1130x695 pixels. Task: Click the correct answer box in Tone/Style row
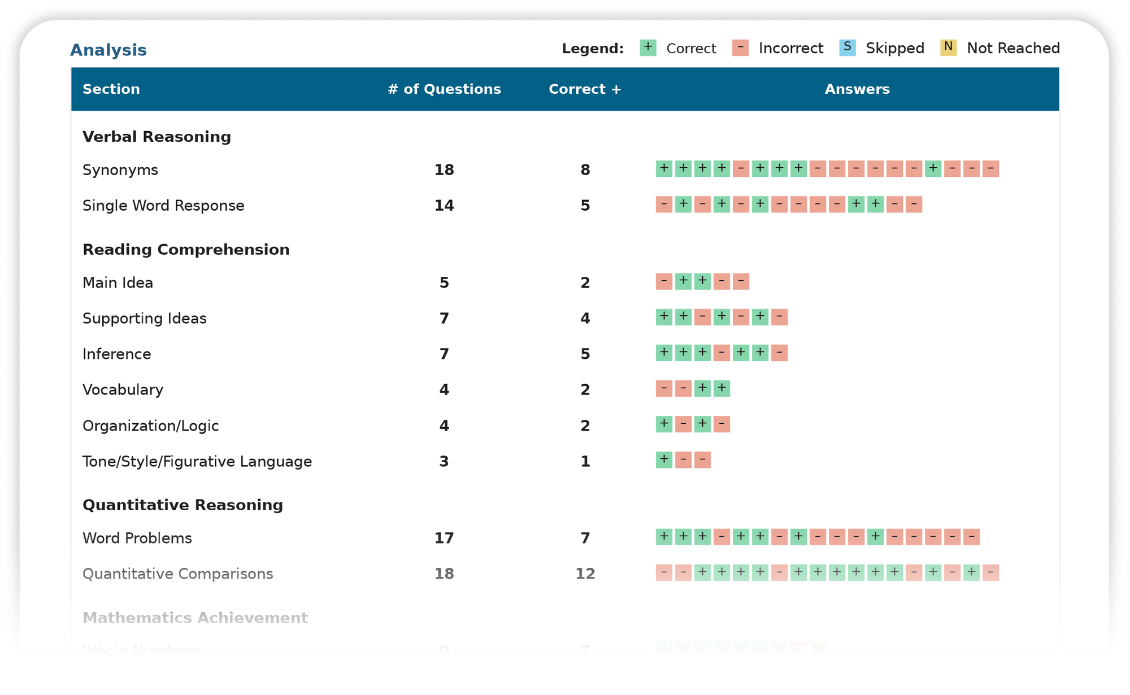click(x=664, y=459)
